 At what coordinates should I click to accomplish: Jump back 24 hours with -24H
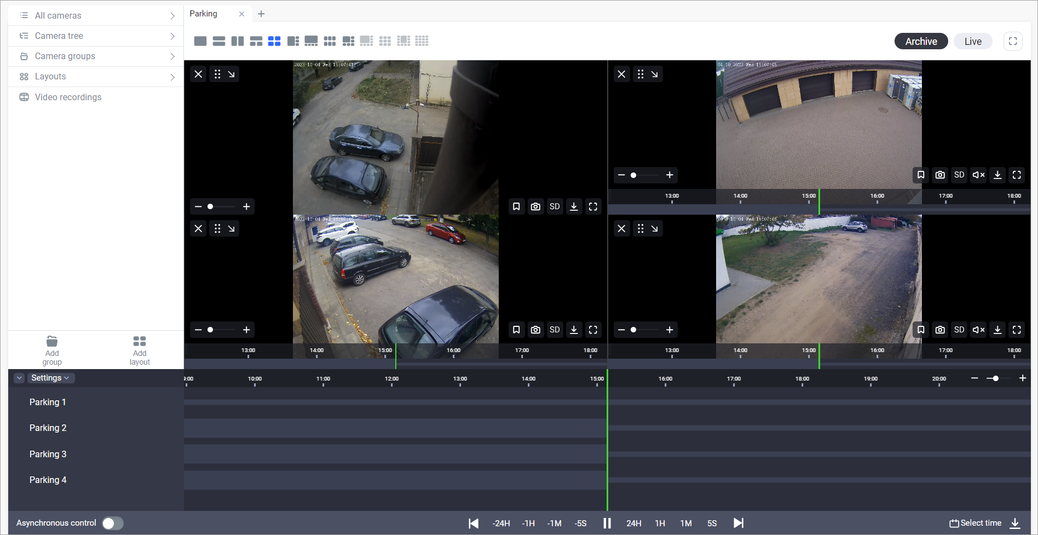click(501, 524)
